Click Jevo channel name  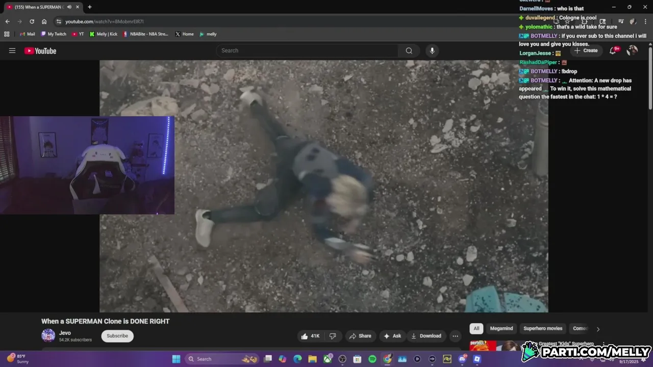tap(65, 333)
